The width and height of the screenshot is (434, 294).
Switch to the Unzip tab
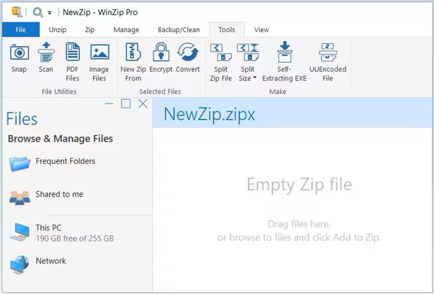point(57,29)
